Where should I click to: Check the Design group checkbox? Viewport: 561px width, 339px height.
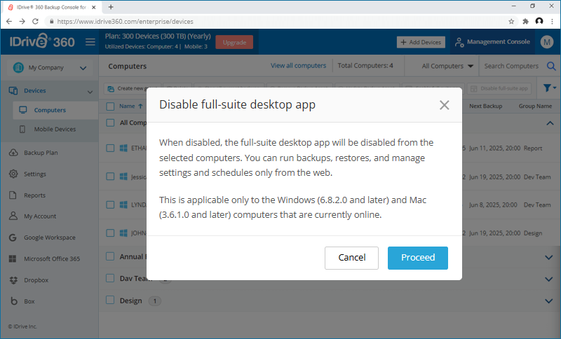(110, 300)
